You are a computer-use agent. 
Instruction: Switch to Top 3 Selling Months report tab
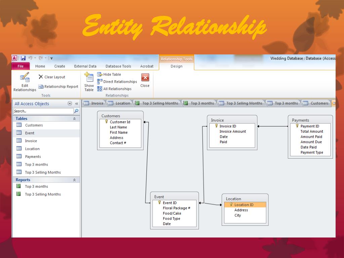pyautogui.click(x=157, y=103)
